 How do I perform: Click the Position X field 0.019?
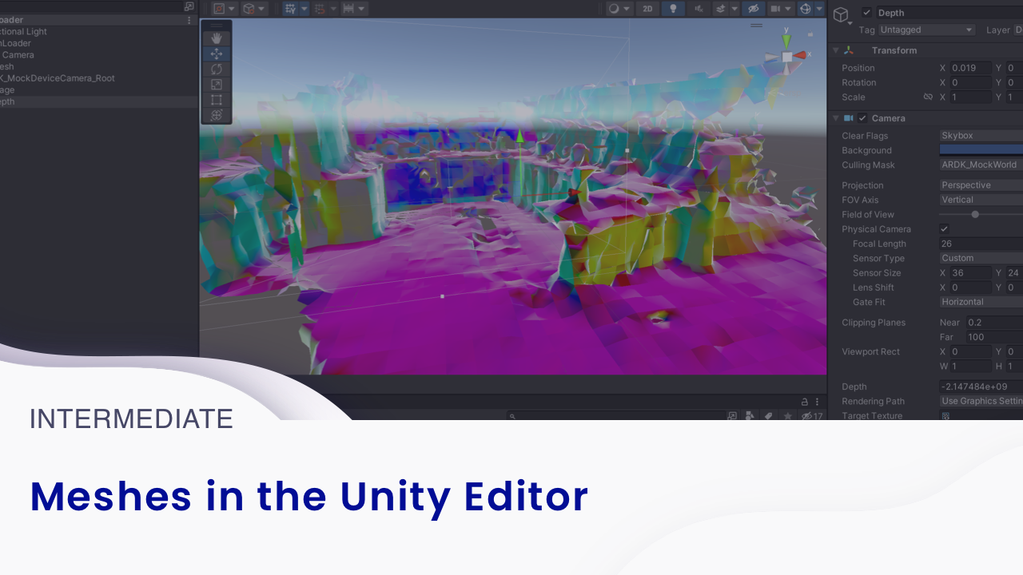[x=970, y=68]
